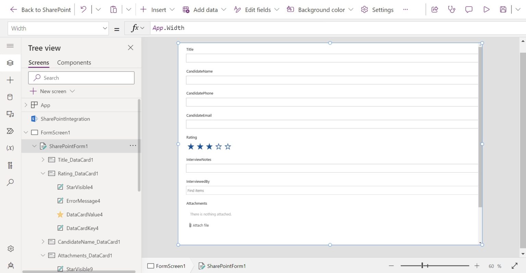Screen dimensions: 526x273
Task: Expand the App item in Tree view
Action: [25, 105]
